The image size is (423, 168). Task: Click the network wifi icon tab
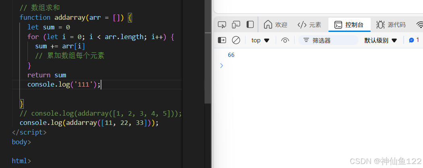[419, 25]
